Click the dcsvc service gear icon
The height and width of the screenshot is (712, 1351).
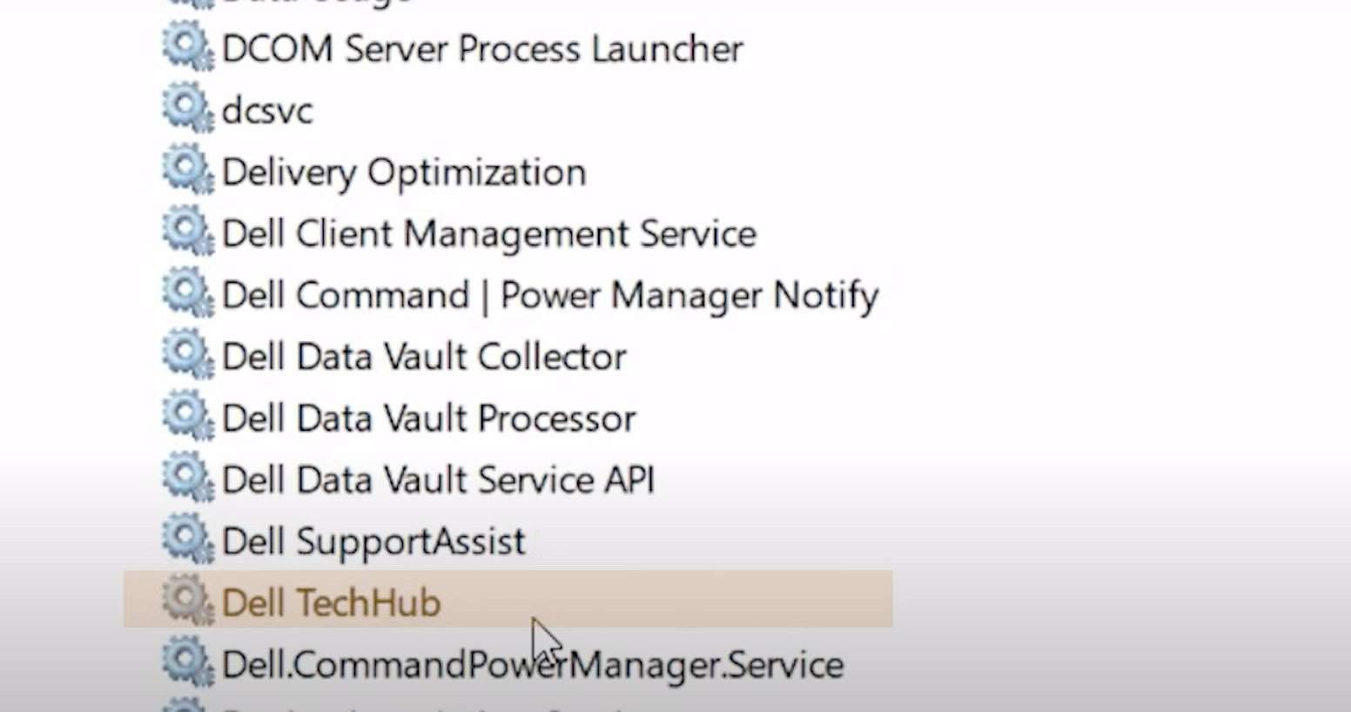[187, 110]
